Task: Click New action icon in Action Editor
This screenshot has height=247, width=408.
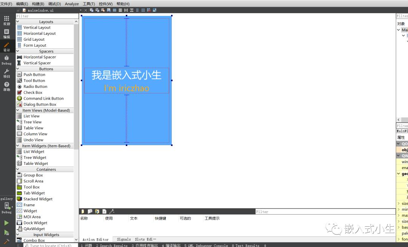Action: [x=83, y=212]
